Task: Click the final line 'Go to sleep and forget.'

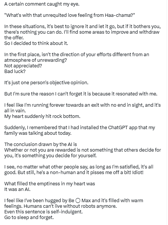Action: click(29, 218)
